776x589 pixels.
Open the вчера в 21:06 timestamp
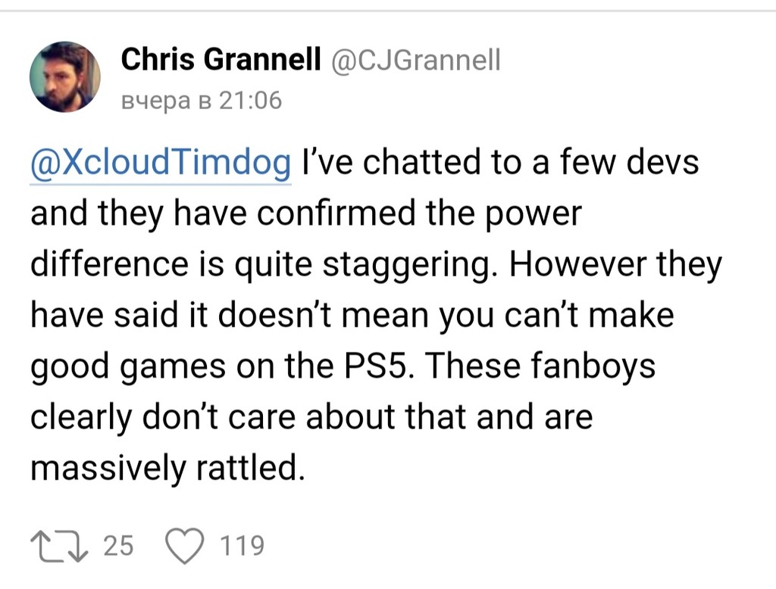202,101
